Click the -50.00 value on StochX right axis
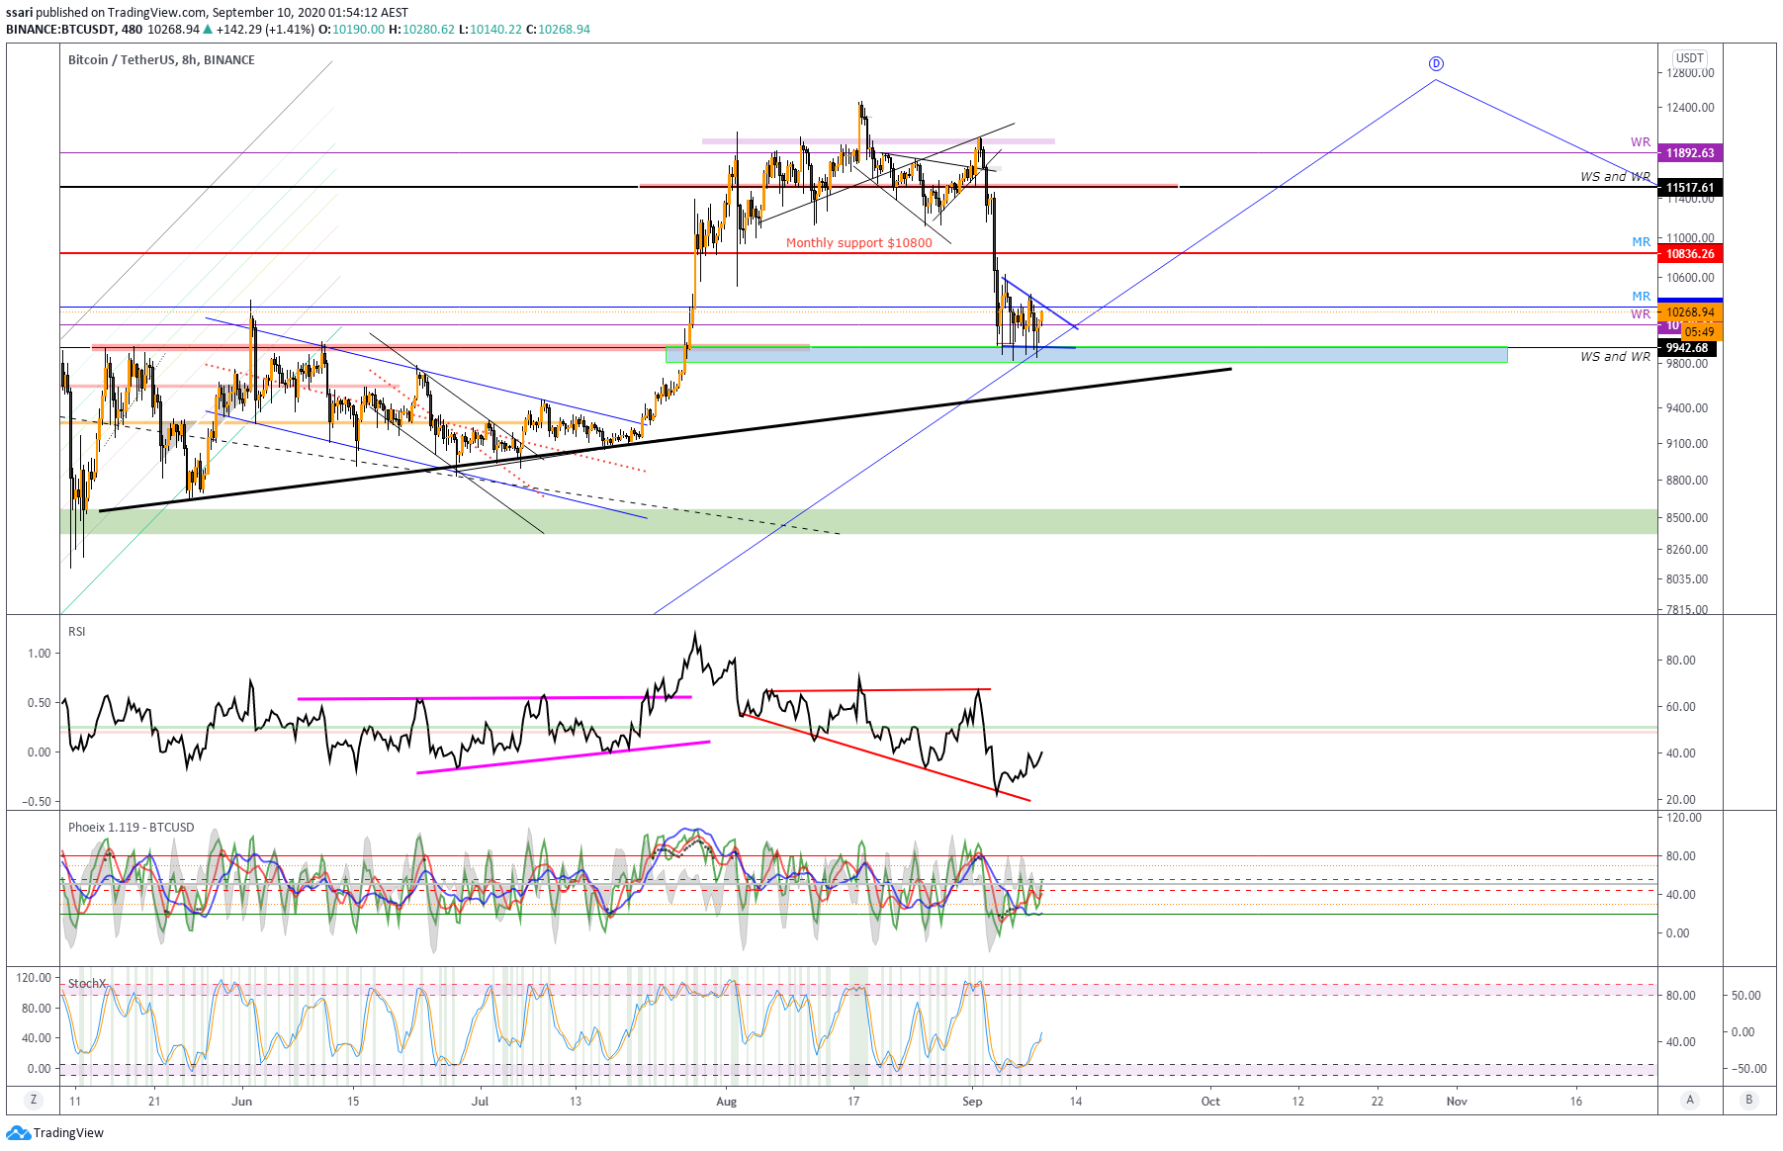This screenshot has width=1783, height=1151. coord(1748,1069)
